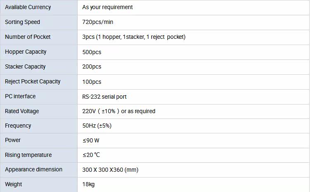
Task: Click the "Hopper Capacity" label
Action: click(26, 52)
